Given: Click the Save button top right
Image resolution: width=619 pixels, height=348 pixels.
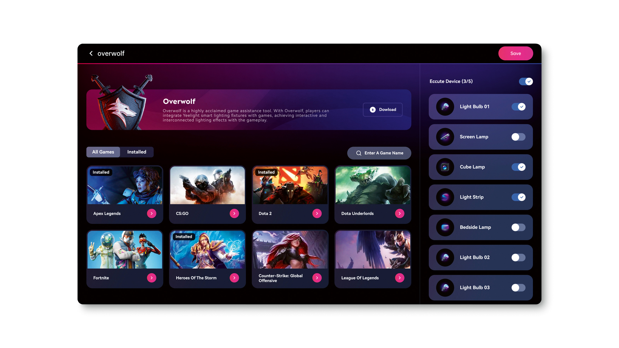Looking at the screenshot, I should click(516, 53).
